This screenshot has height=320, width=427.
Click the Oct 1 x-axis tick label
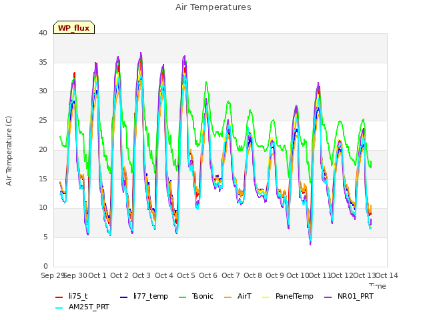click(97, 275)
